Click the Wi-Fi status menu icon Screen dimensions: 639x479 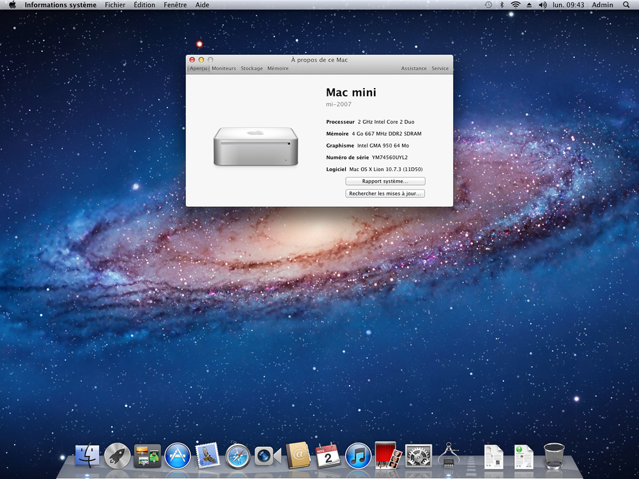pos(516,5)
